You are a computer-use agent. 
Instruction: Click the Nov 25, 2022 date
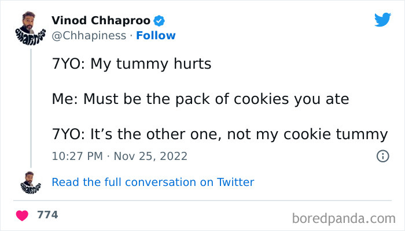[x=150, y=157]
